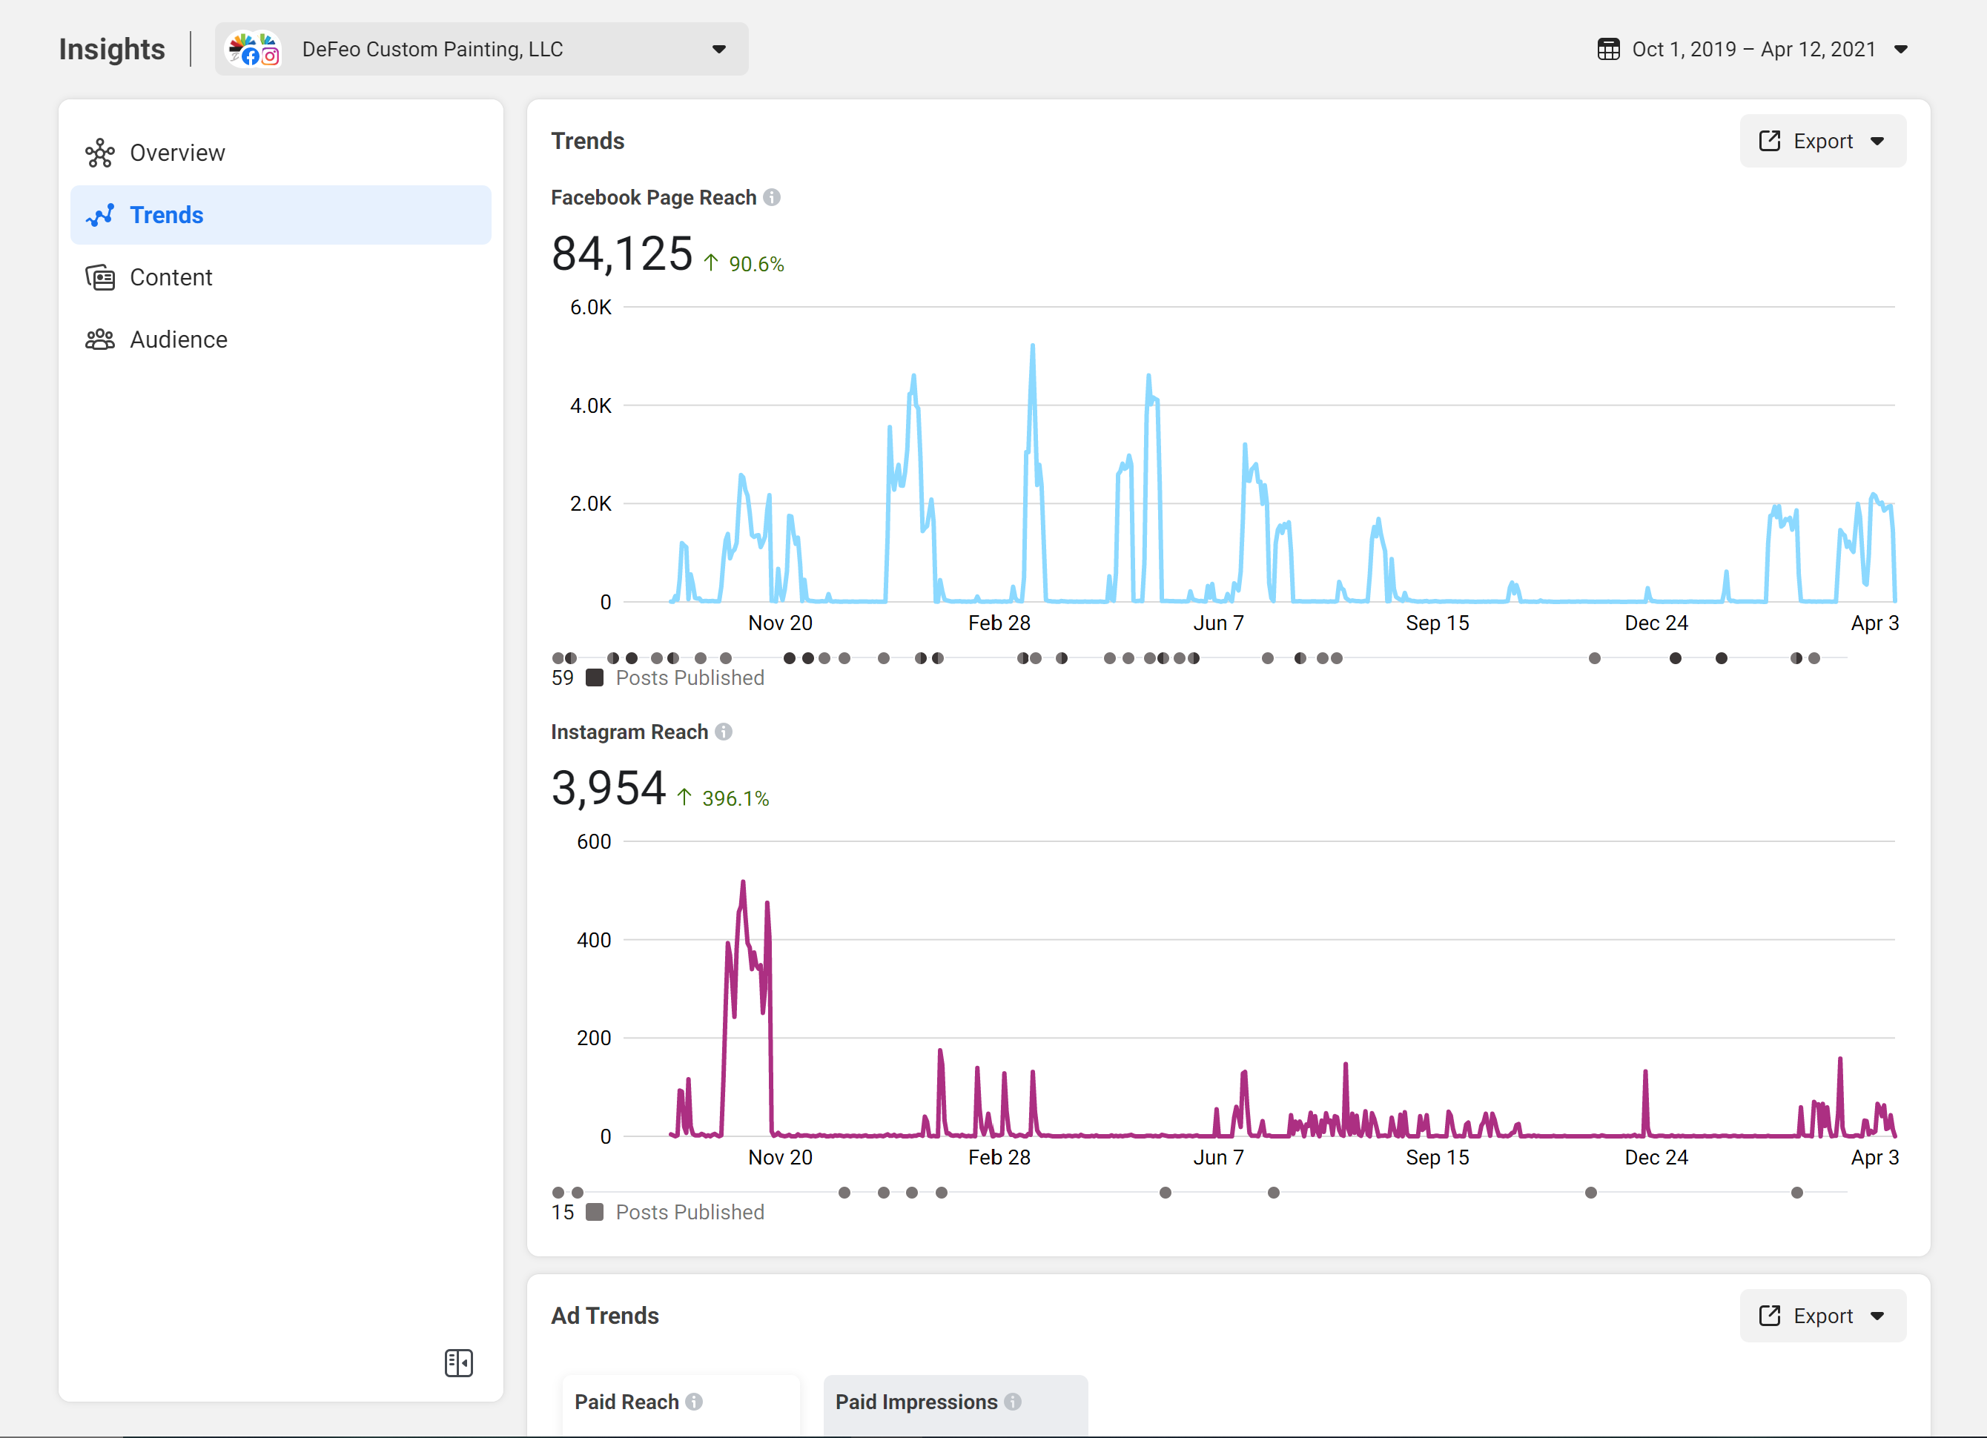Collapse the sidebar with panel icon
This screenshot has height=1438, width=1987.
(x=458, y=1362)
